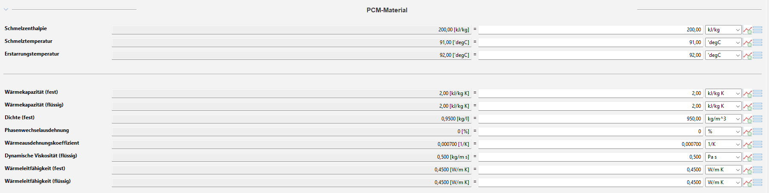The width and height of the screenshot is (769, 193).
Task: Click the Schmelzenthalpie value input field
Action: tap(590, 30)
